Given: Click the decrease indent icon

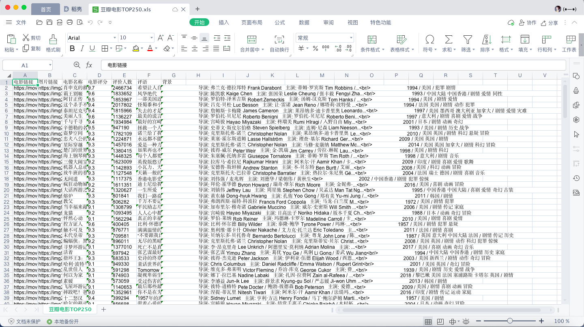Looking at the screenshot, I should [x=217, y=38].
